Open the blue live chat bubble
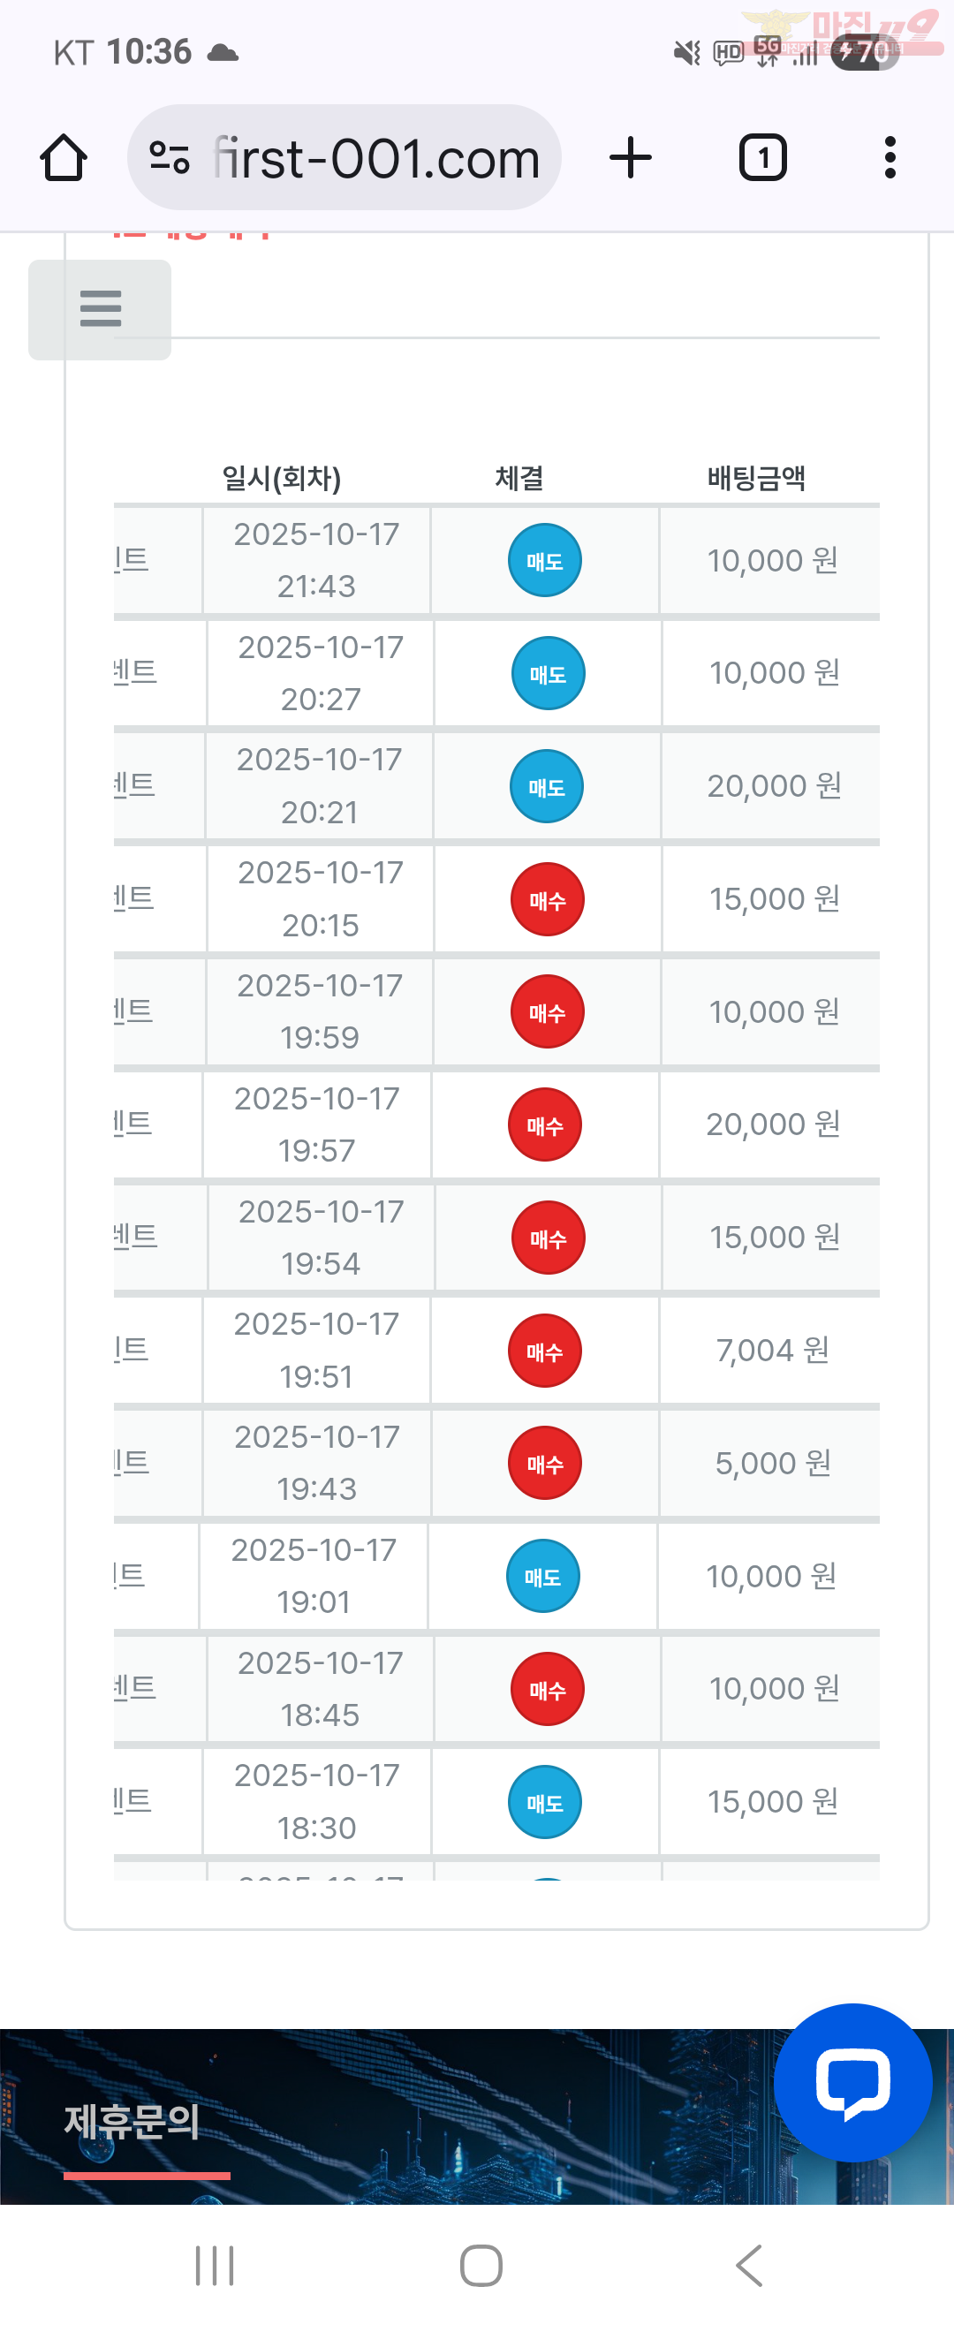The height and width of the screenshot is (2332, 954). click(852, 2081)
